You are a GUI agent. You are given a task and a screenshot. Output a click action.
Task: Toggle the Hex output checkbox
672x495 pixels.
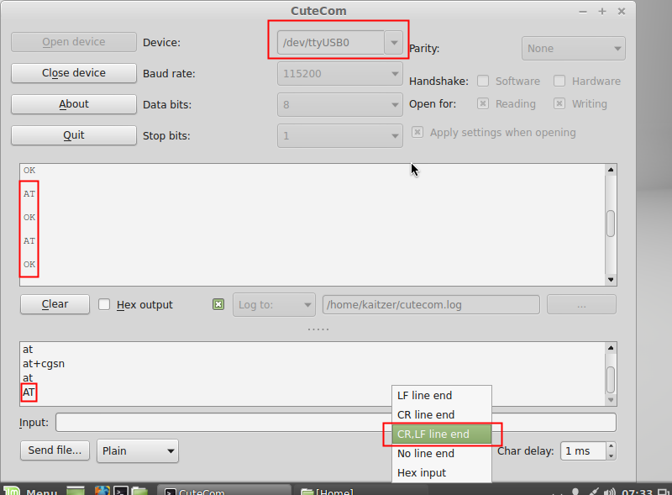point(104,304)
